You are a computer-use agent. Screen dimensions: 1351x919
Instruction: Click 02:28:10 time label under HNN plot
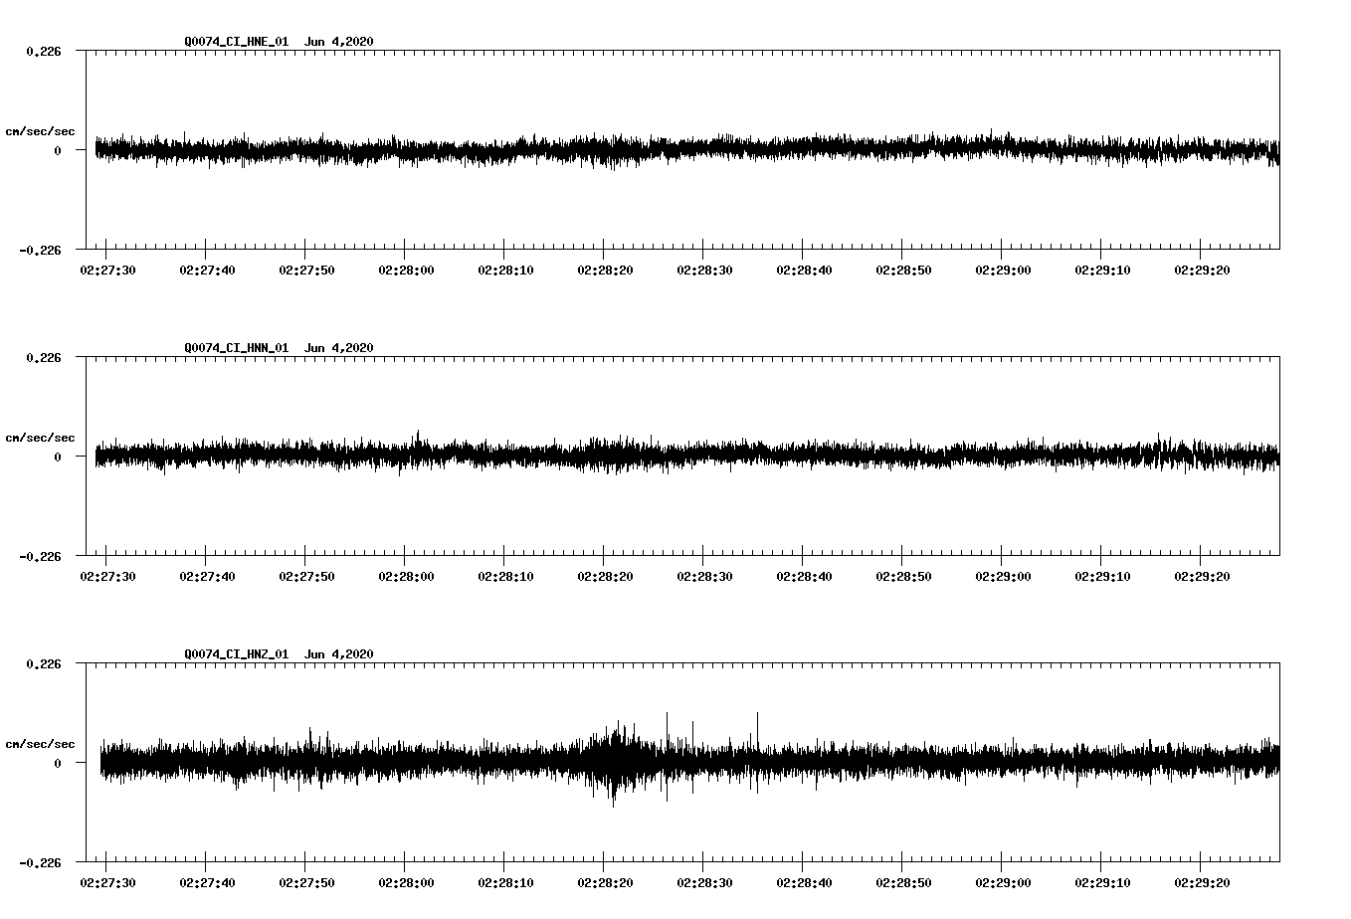pyautogui.click(x=505, y=576)
